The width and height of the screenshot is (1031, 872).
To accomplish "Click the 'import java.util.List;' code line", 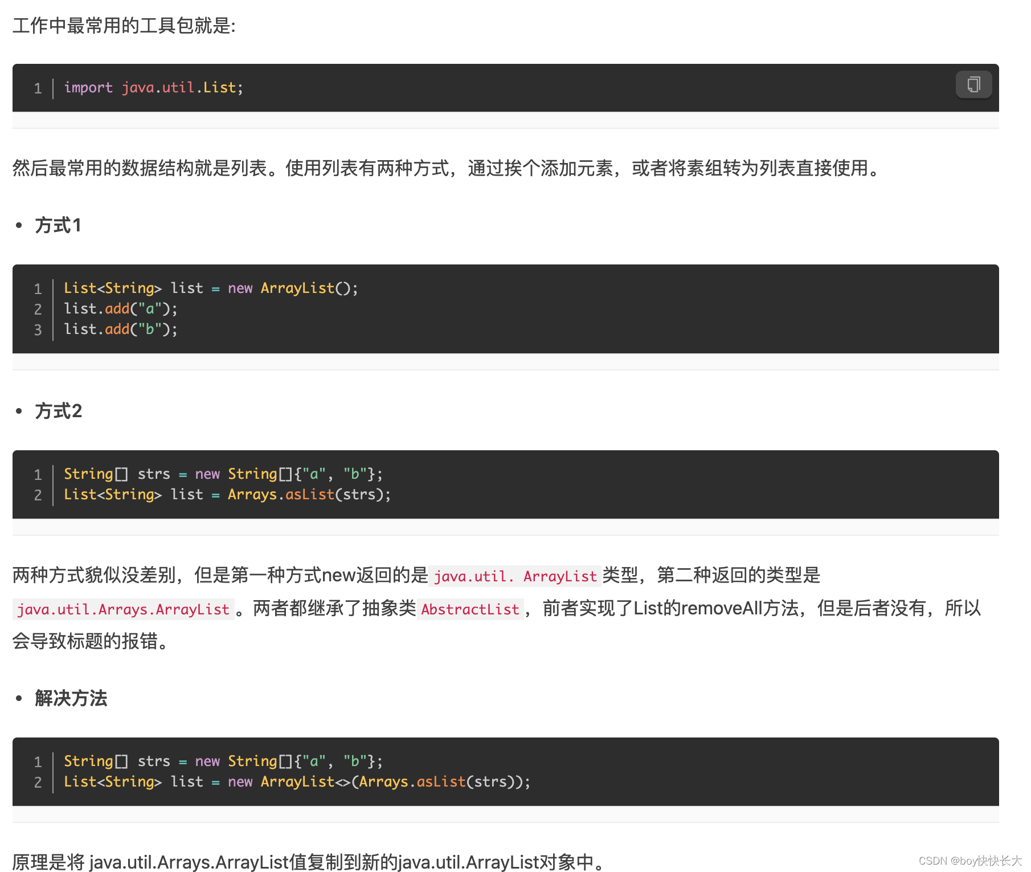I will (x=153, y=88).
